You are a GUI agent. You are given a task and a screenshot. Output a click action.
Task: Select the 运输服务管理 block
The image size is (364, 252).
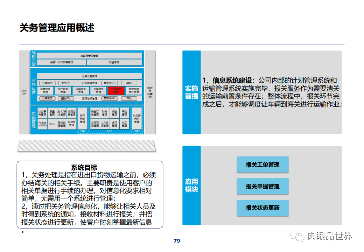pyautogui.click(x=81, y=91)
